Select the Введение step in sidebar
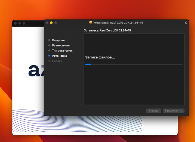Image resolution: width=195 pixels, height=142 pixels. [59, 40]
